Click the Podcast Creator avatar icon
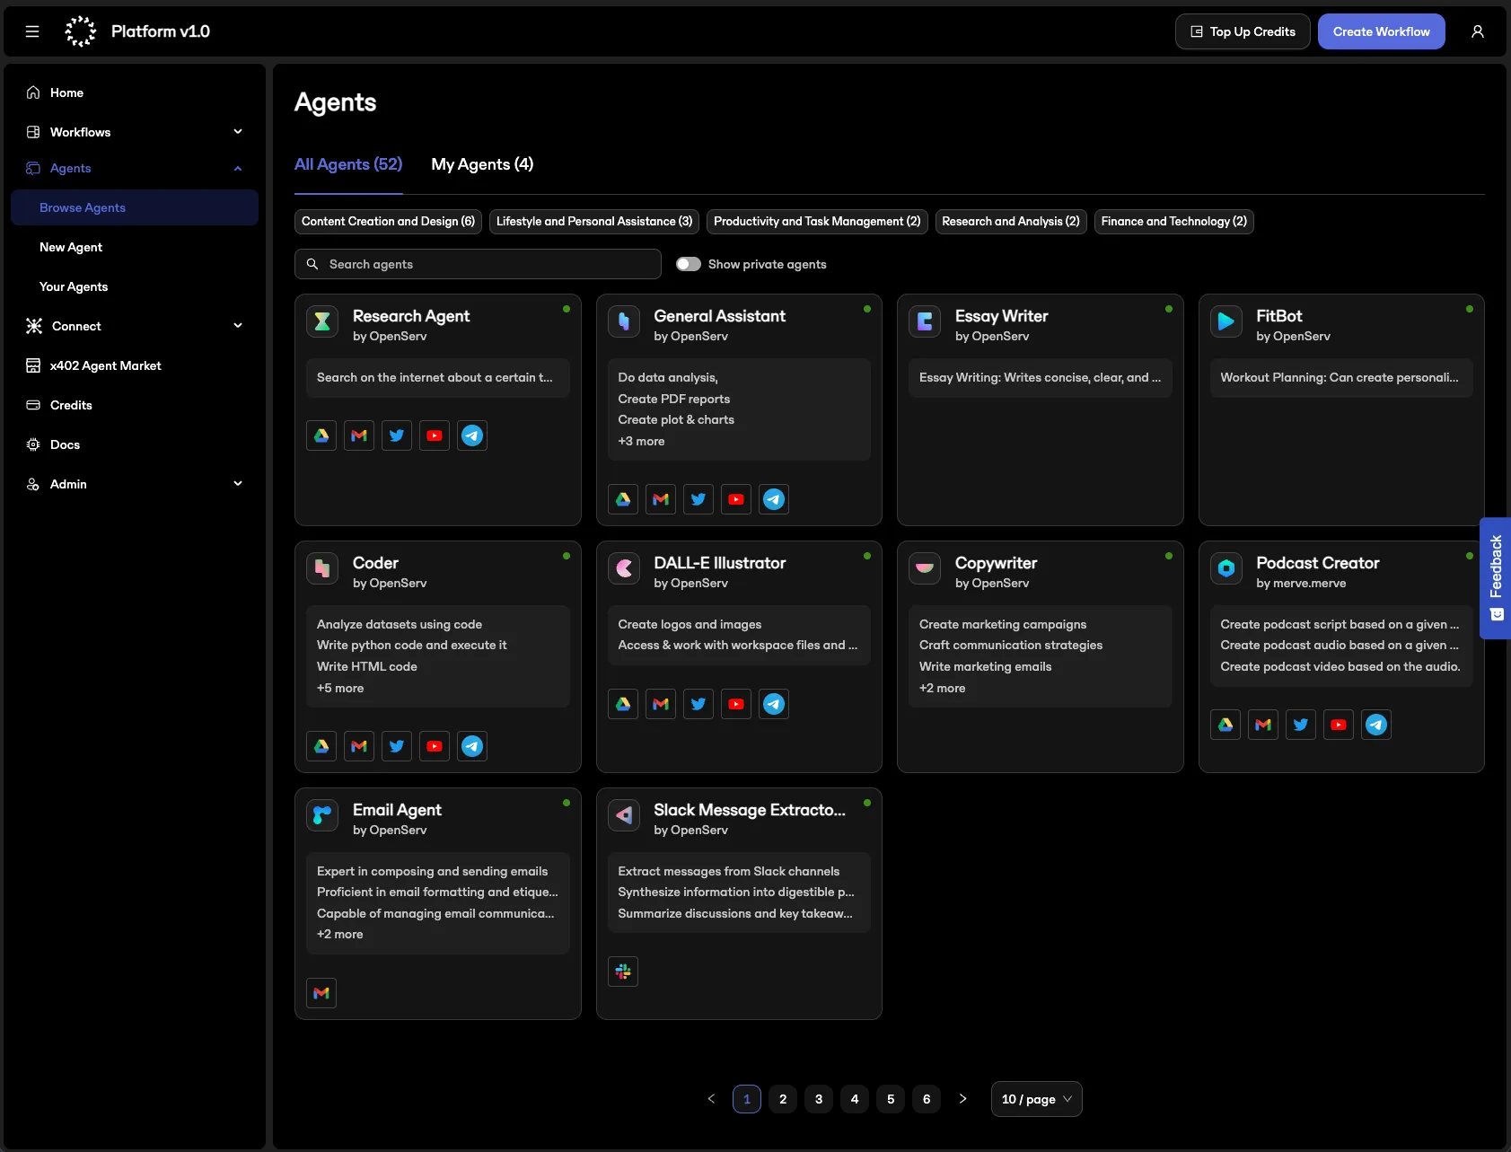 tap(1226, 568)
